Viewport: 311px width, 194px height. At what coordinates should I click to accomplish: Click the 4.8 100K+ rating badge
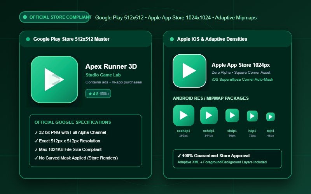coord(98,94)
